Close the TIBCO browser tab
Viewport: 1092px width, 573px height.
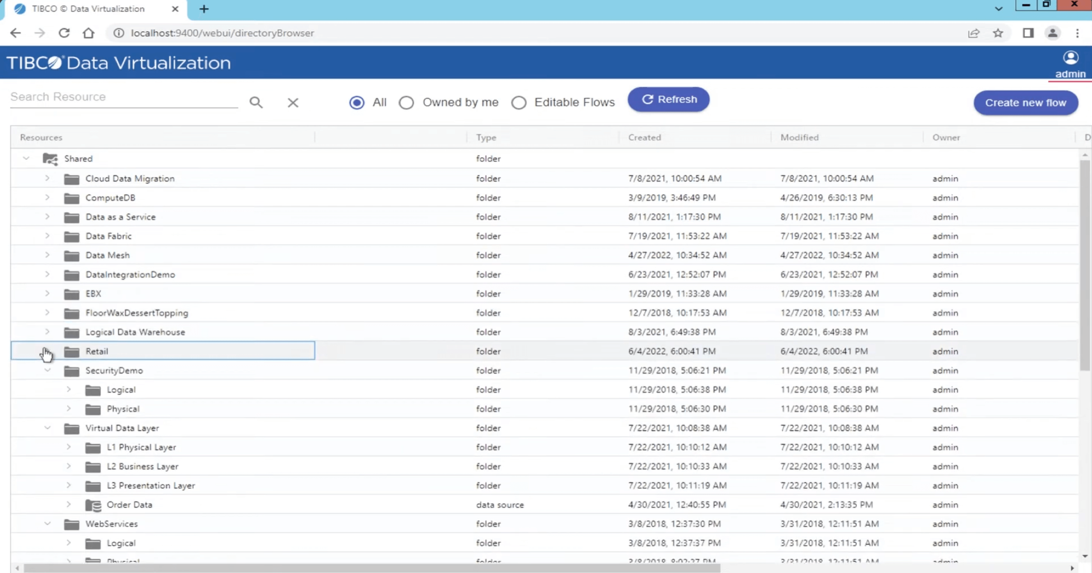[175, 9]
